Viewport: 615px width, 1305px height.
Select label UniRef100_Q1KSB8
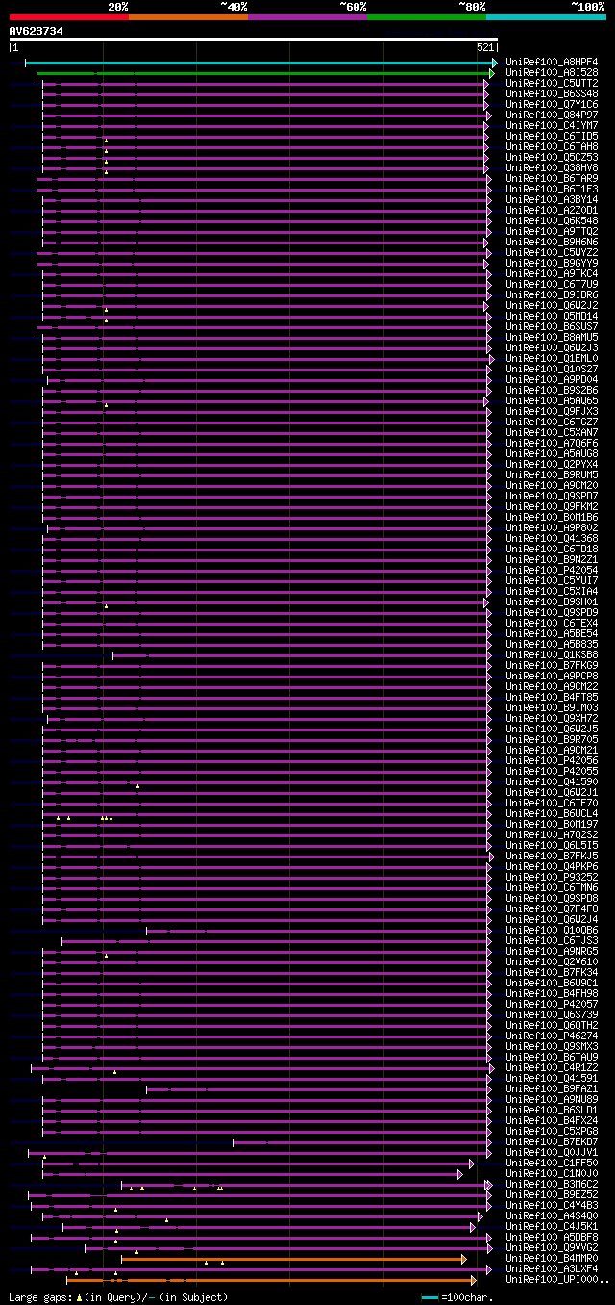coord(552,655)
